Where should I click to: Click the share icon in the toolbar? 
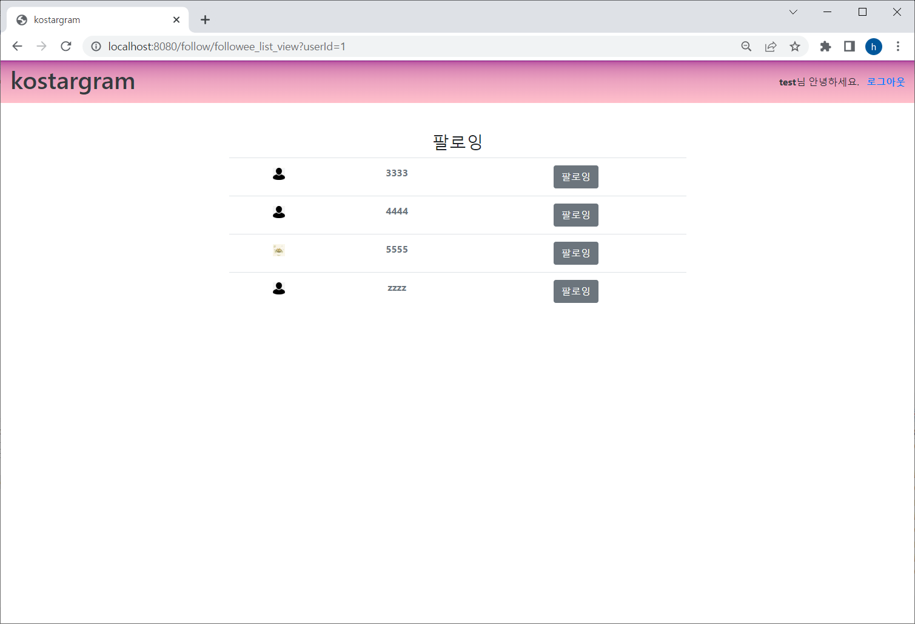coord(770,46)
